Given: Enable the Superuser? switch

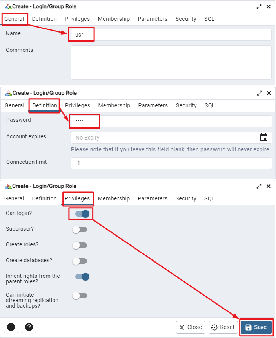Looking at the screenshot, I should pyautogui.click(x=80, y=230).
